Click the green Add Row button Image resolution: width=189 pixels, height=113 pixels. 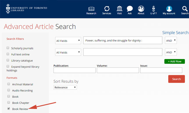174,62
